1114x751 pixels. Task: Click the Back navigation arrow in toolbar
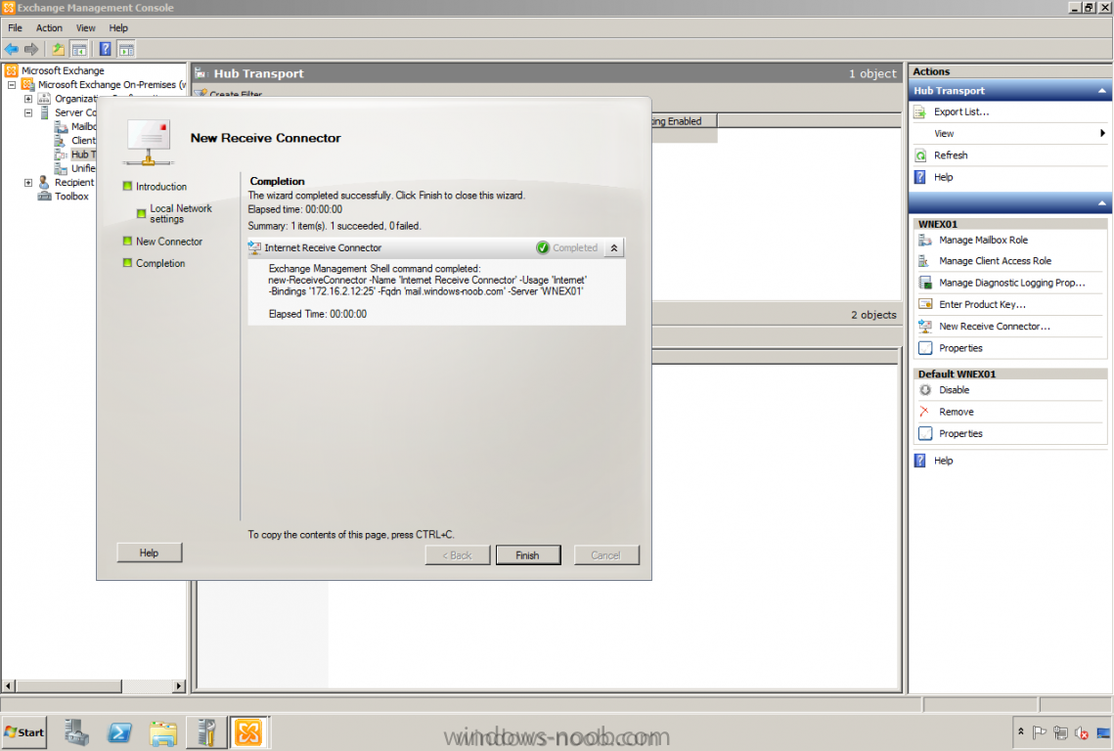12,49
